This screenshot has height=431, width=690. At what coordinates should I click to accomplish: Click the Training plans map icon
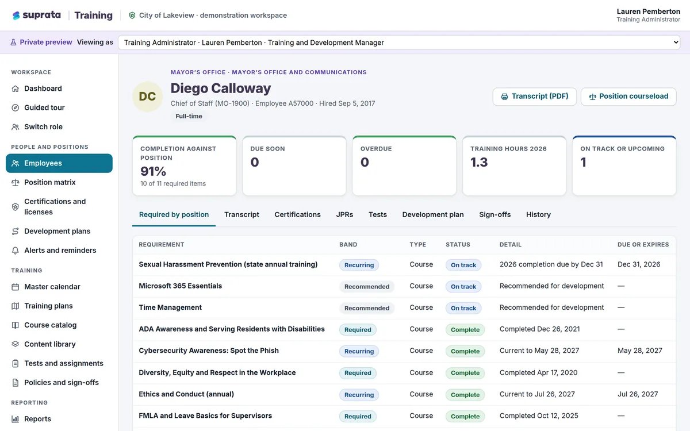[x=16, y=306]
